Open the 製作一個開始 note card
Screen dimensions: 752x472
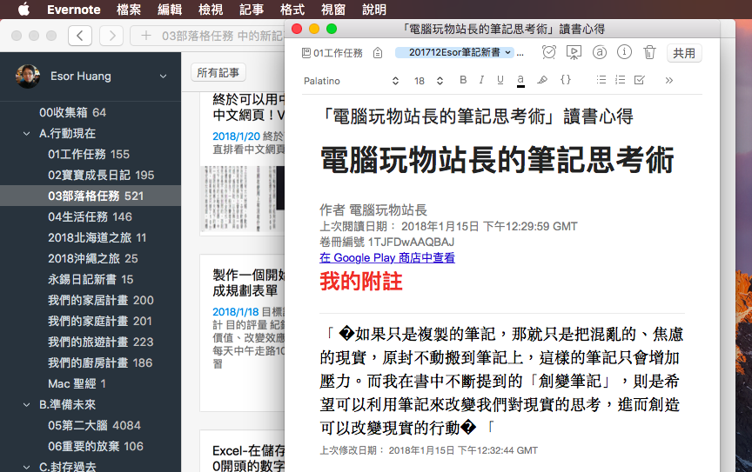tap(242, 333)
